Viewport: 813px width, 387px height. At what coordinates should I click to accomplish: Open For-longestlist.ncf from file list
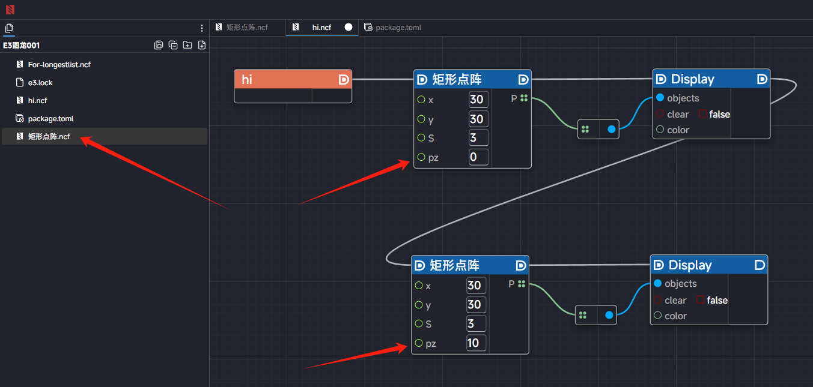[59, 65]
